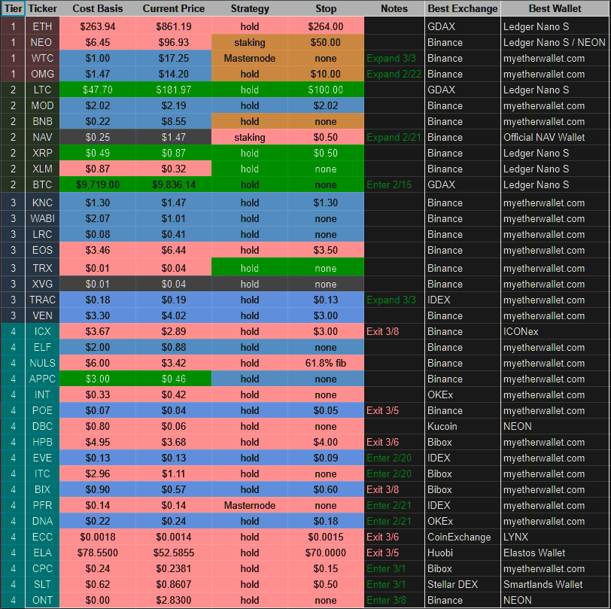Click the $0.88 current price cell
Viewport: 611px width, 609px height.
[173, 347]
